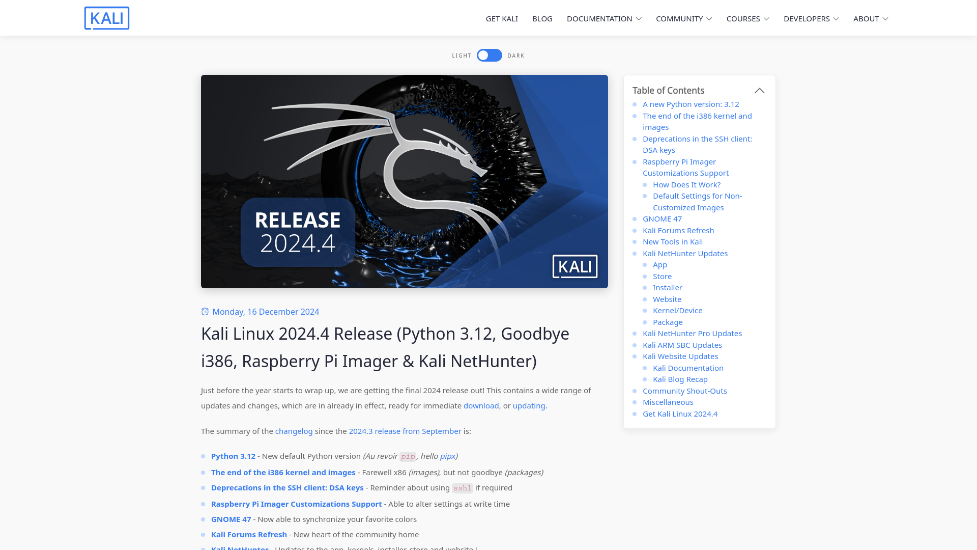Viewport: 977px width, 550px height.
Task: Jump to Store subsection in contents
Action: pos(662,277)
